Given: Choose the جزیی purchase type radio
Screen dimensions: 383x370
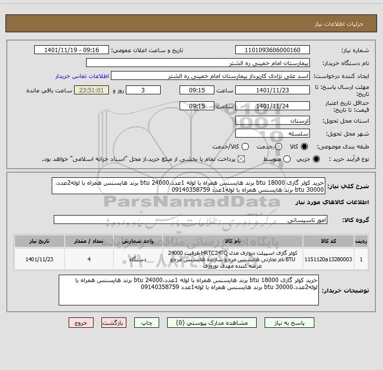Looking at the screenshot, I should click(x=316, y=159).
